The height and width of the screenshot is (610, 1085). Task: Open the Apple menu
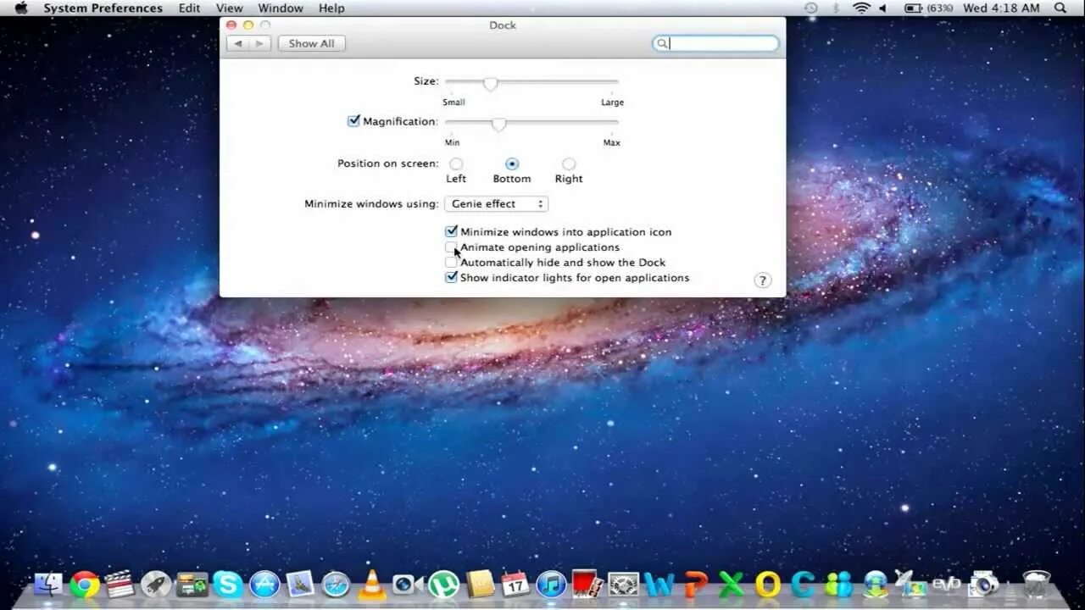tap(21, 8)
